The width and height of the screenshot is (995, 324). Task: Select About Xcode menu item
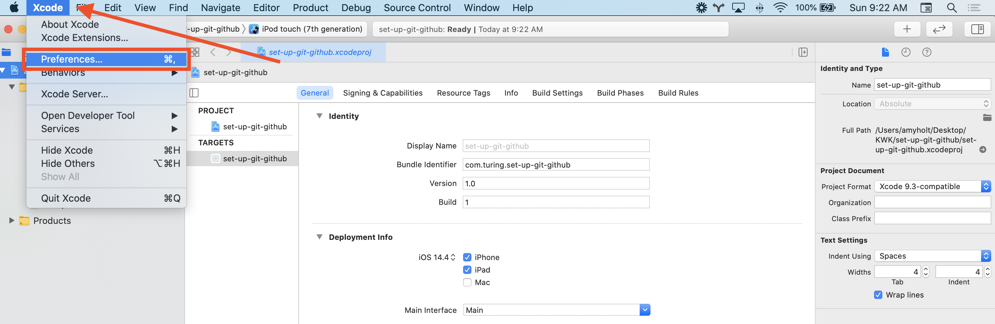(x=107, y=24)
